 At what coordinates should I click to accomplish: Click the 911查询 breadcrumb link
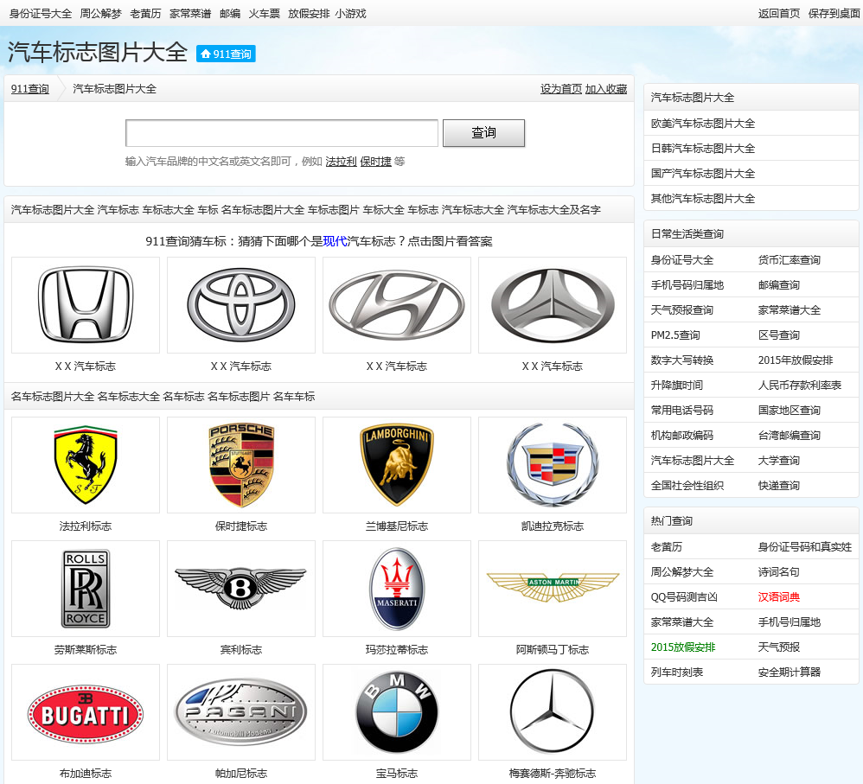(x=30, y=89)
